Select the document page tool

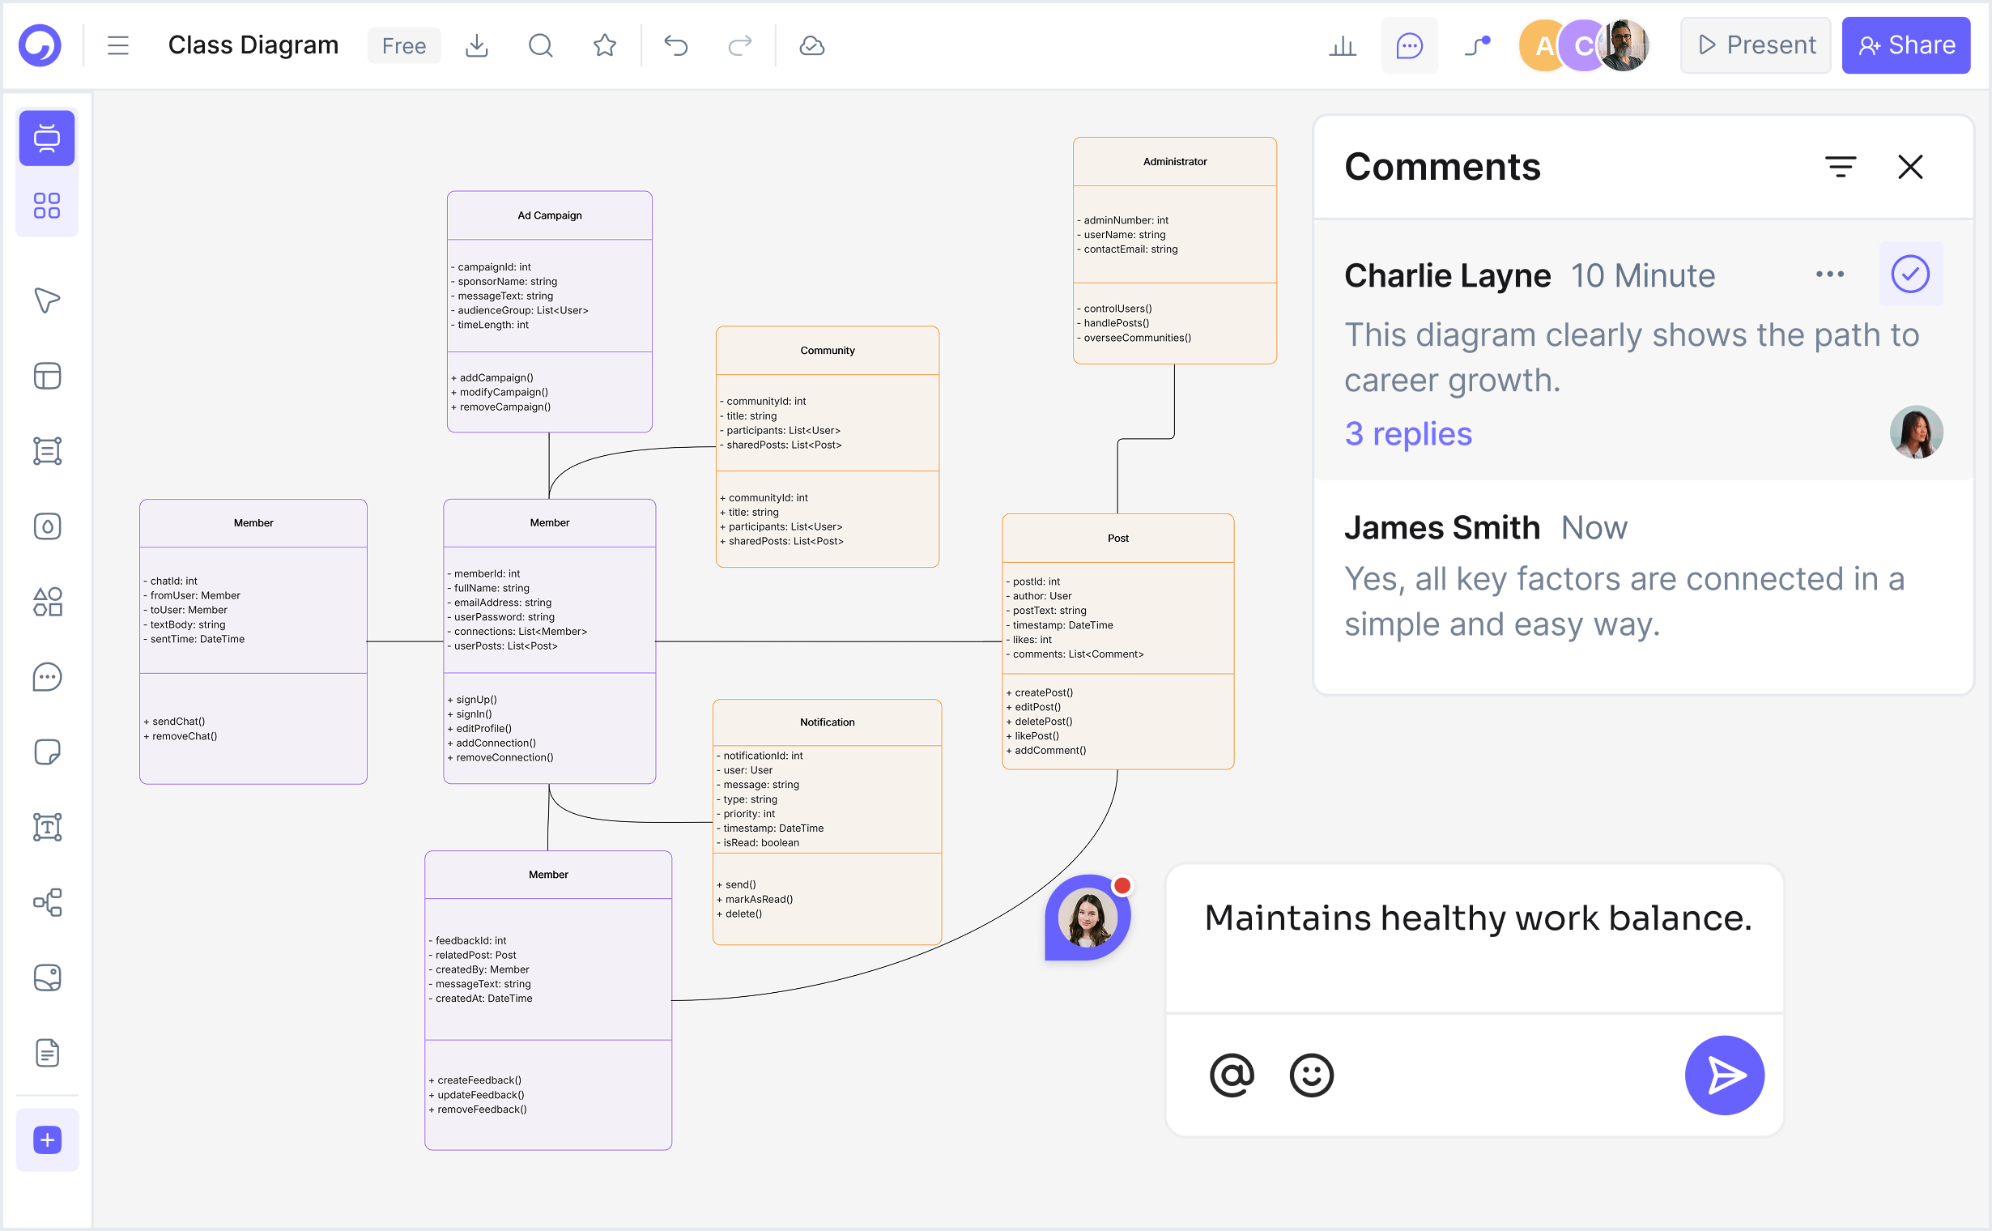click(x=47, y=1054)
